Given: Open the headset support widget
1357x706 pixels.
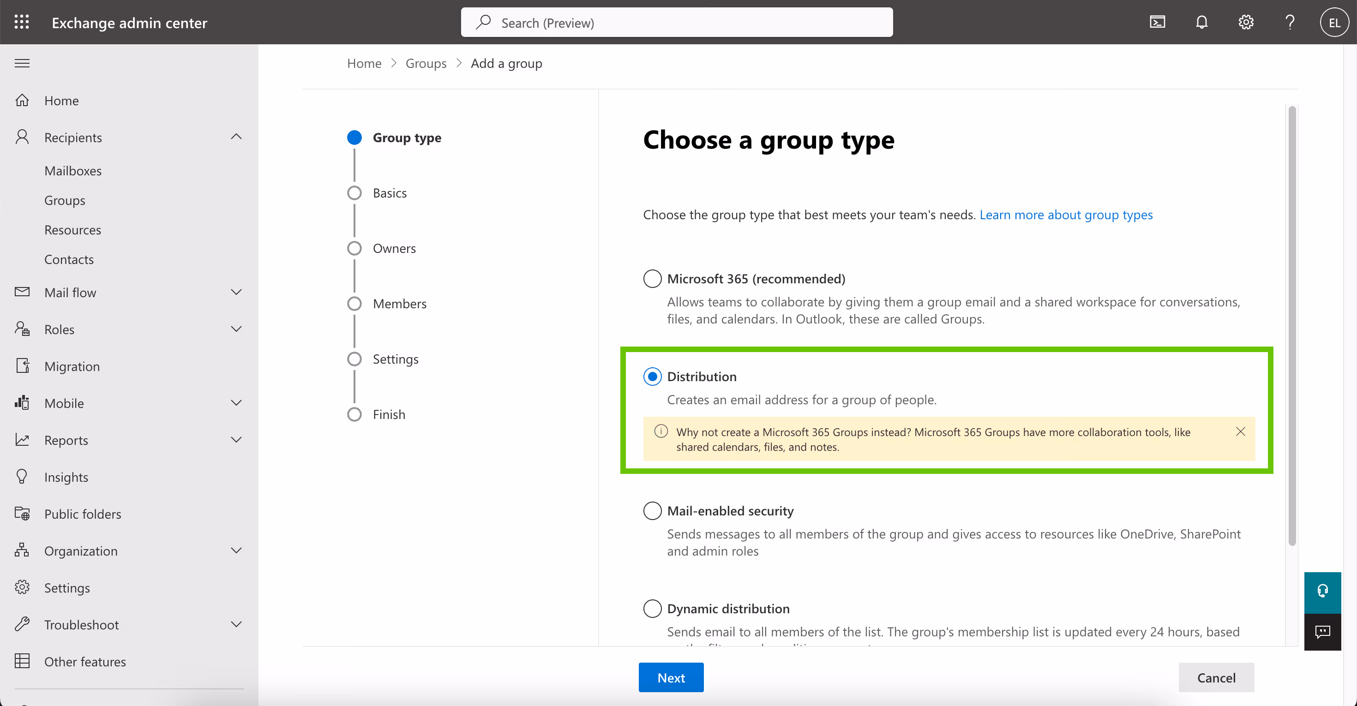Looking at the screenshot, I should click(1322, 591).
